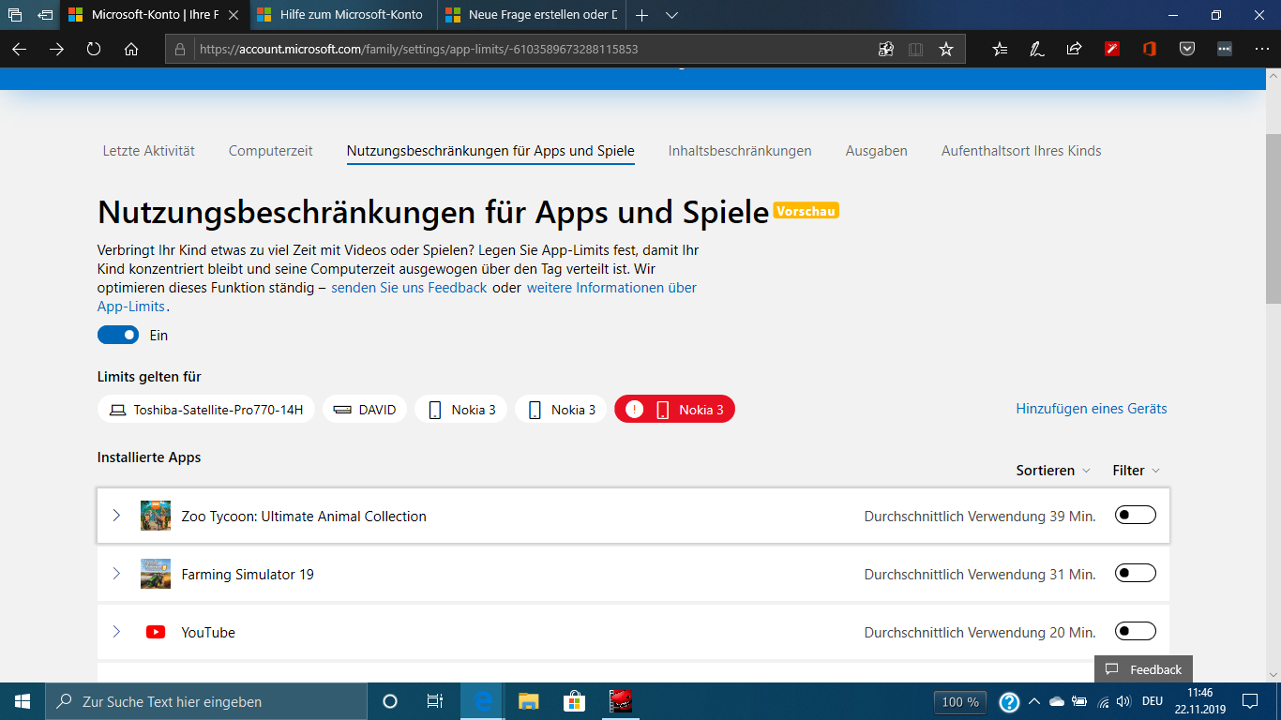Turn off the app limits Ein switch

click(x=118, y=335)
